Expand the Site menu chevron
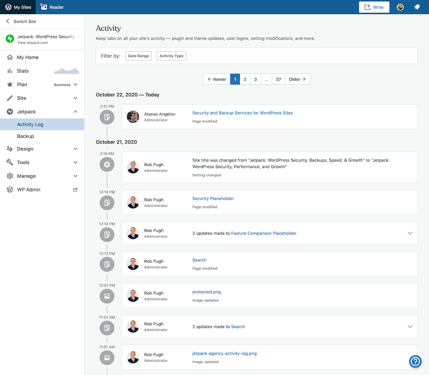The image size is (429, 375). 76,98
